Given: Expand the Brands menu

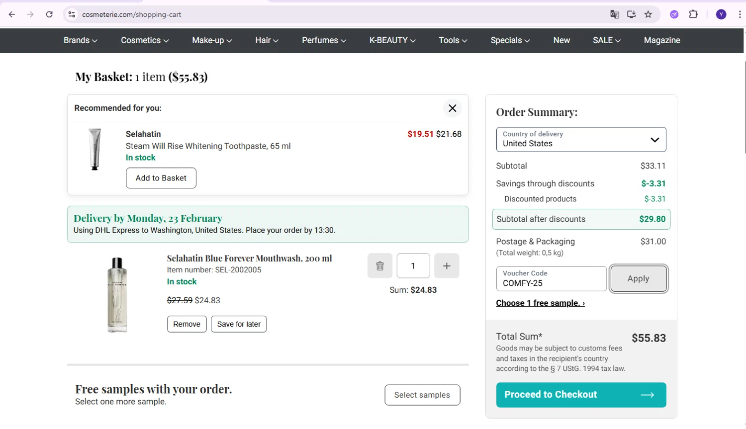Looking at the screenshot, I should click(x=81, y=40).
